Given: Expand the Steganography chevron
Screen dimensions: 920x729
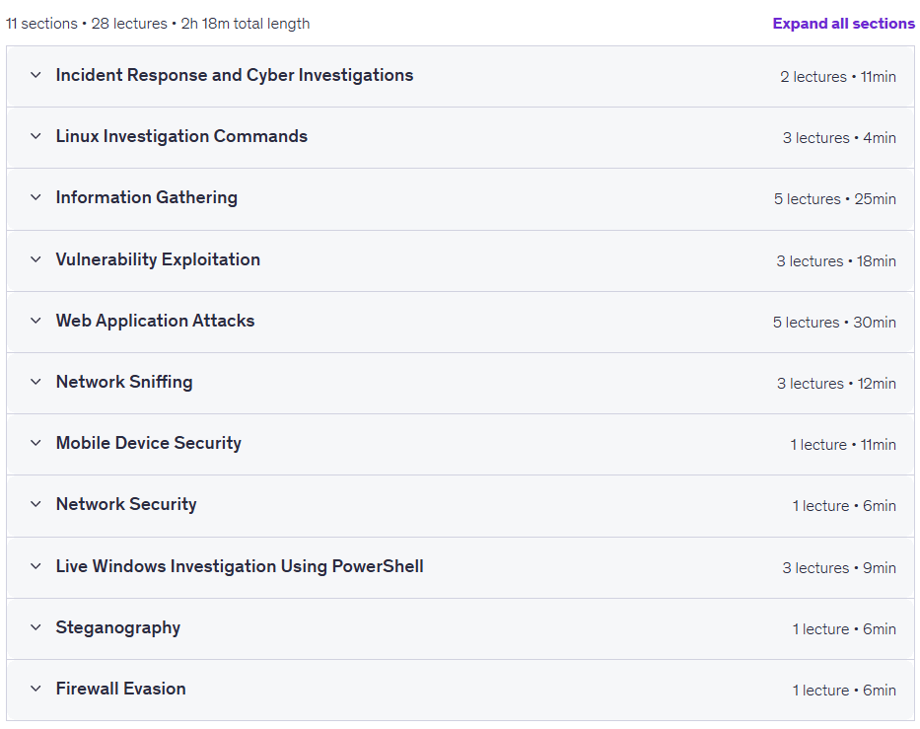Looking at the screenshot, I should (35, 626).
